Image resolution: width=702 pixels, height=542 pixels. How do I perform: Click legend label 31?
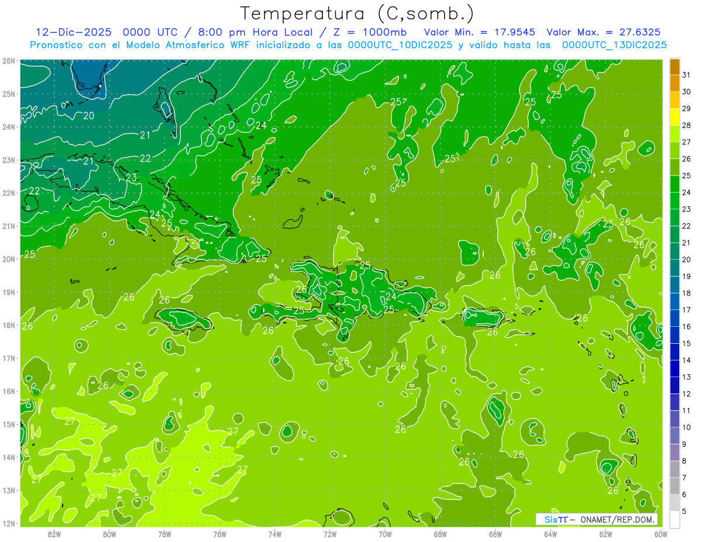pos(686,74)
